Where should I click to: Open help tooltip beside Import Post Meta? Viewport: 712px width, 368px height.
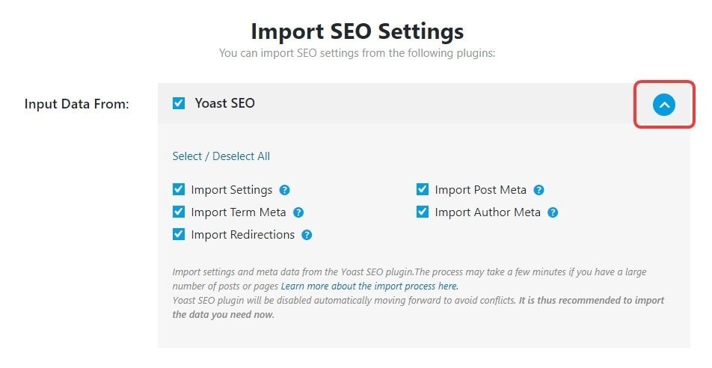[538, 190]
